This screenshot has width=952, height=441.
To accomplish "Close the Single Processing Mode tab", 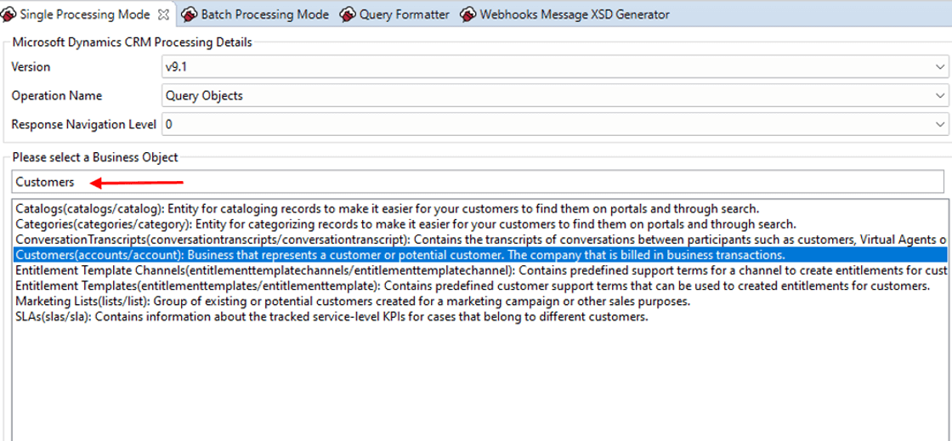I will [x=162, y=14].
